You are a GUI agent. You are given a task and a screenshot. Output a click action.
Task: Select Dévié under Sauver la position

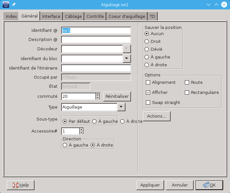point(147,49)
